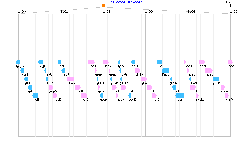Select the pink sdaA gene arrow
The height and width of the screenshot is (155, 249).
(x=202, y=62)
